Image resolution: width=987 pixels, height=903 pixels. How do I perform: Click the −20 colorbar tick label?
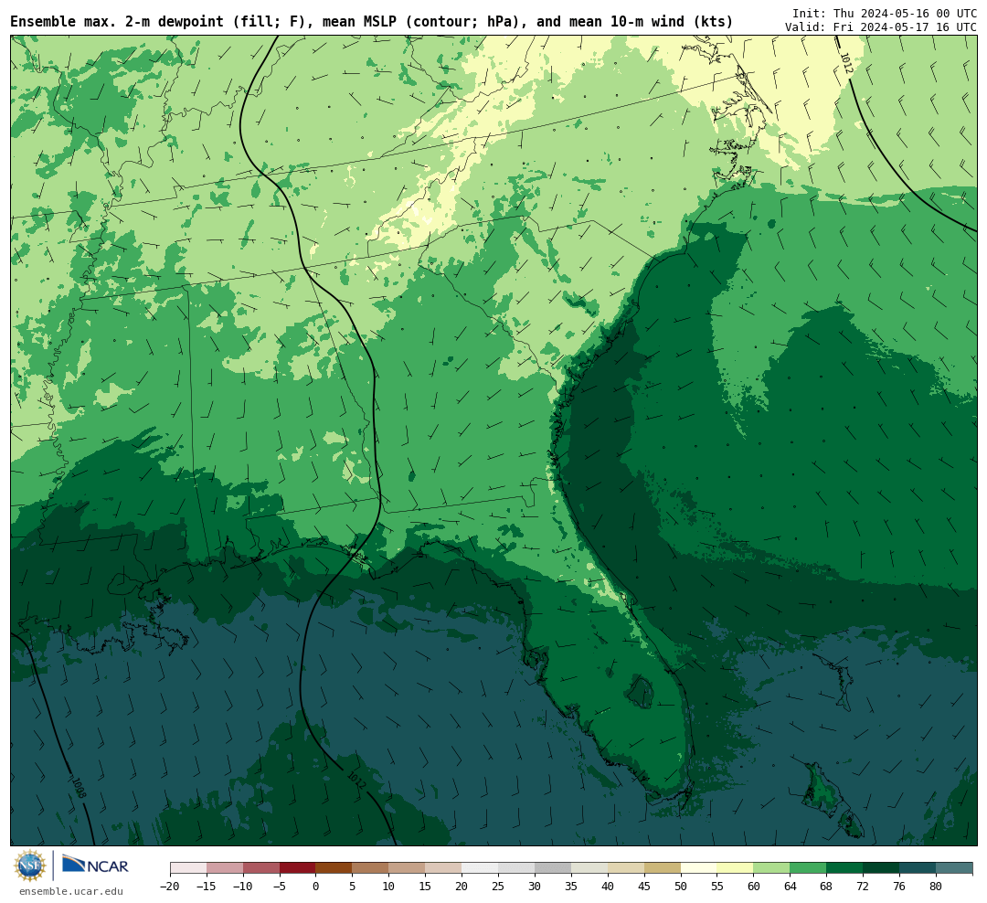pyautogui.click(x=170, y=886)
